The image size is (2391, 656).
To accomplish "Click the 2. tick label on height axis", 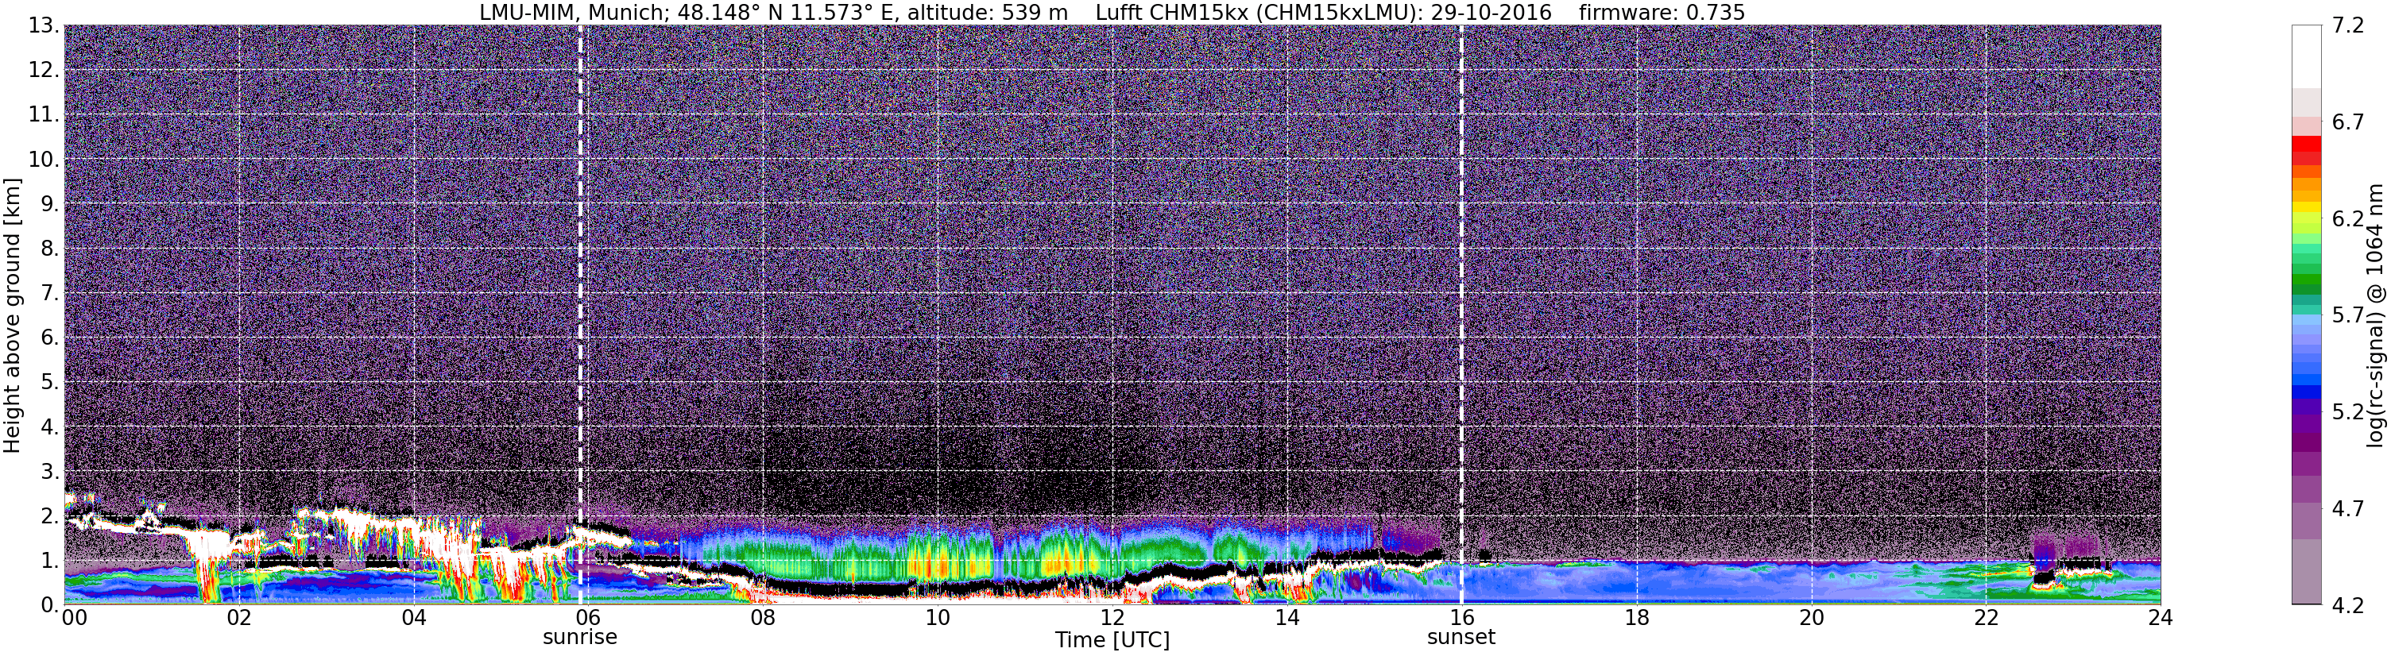I will (50, 516).
